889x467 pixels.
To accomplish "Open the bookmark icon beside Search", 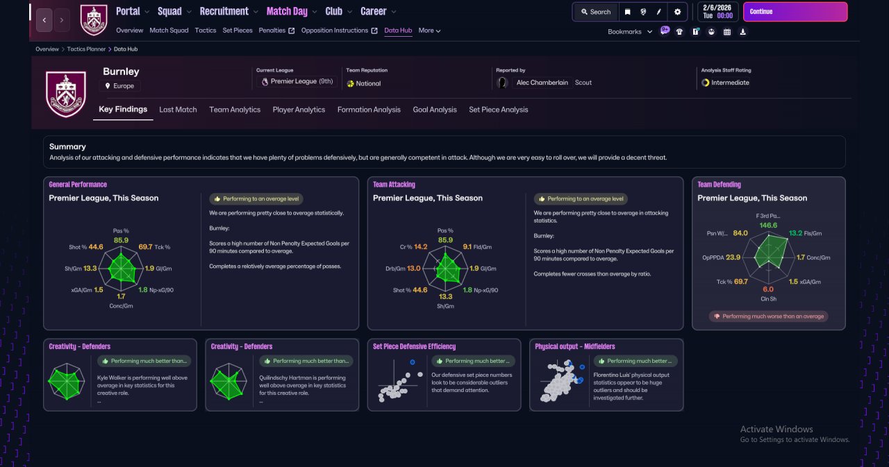I will point(628,12).
